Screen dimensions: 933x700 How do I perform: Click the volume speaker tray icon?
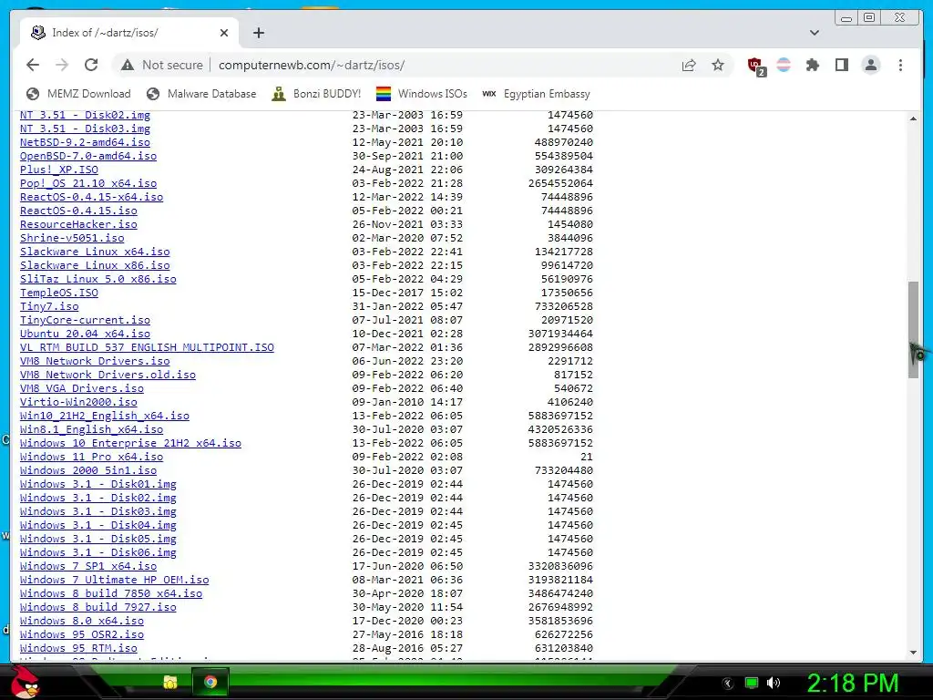[x=774, y=683]
